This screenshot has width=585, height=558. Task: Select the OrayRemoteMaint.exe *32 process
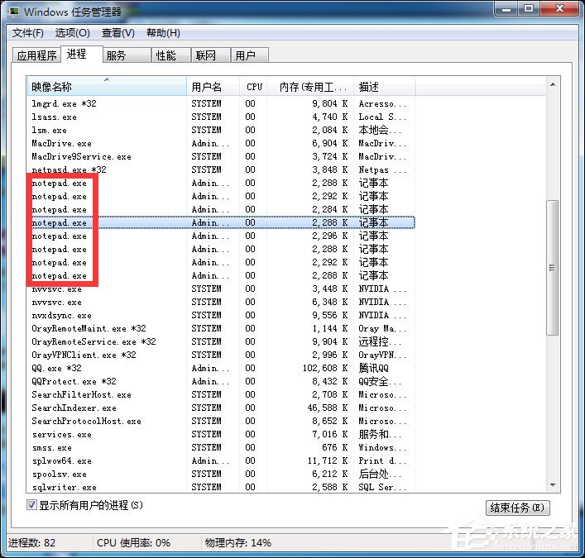tap(221, 329)
